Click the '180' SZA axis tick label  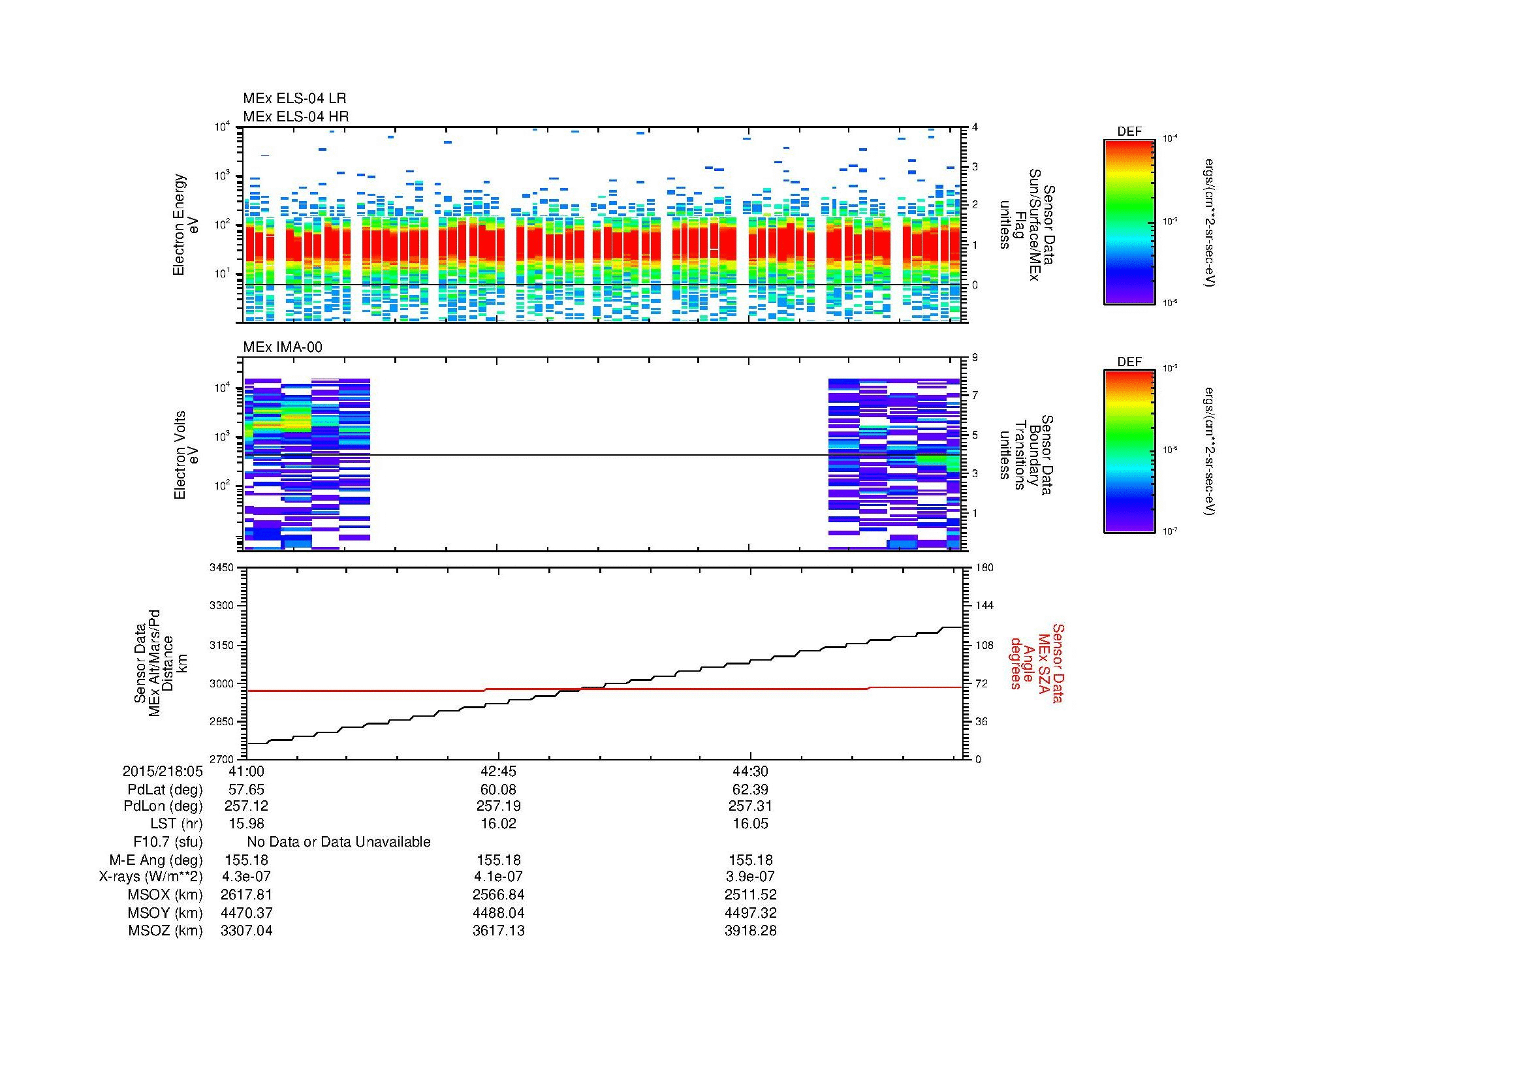pos(984,567)
